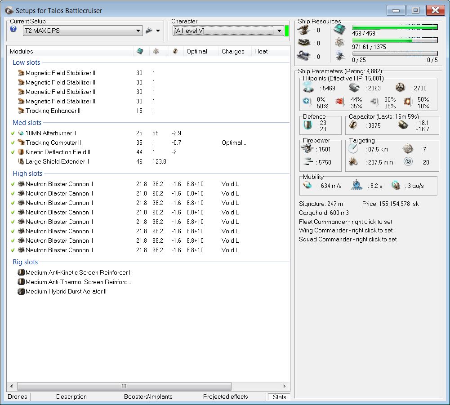450x405 pixels.
Task: Click the powergrid icon next to 971.61 / 1375
Action: click(x=340, y=43)
